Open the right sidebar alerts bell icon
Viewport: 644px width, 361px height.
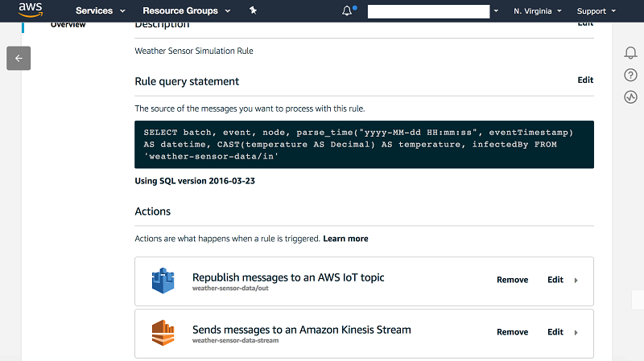pos(630,53)
